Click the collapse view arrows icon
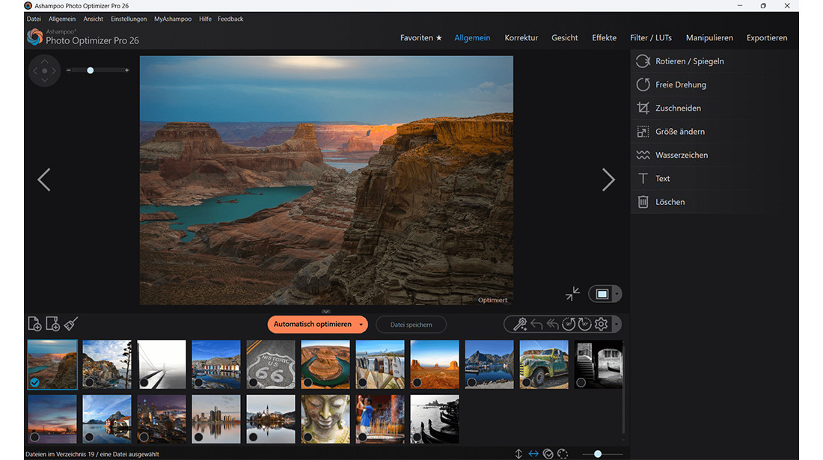This screenshot has width=823, height=460. tap(572, 294)
